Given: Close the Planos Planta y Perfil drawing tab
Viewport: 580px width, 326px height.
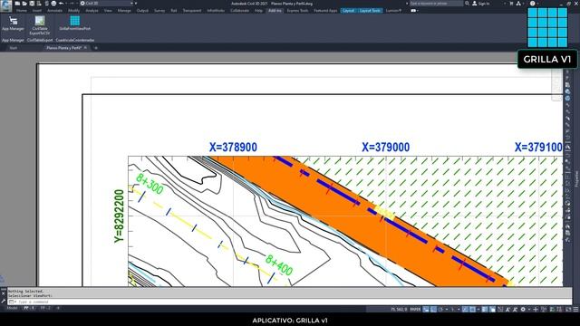Looking at the screenshot, I should (85, 48).
